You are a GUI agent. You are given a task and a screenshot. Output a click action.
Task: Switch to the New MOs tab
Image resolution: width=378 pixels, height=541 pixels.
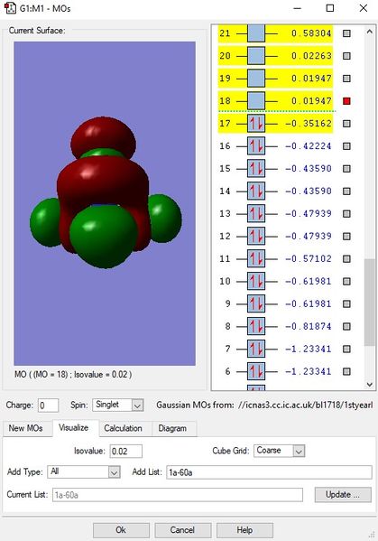pos(26,428)
